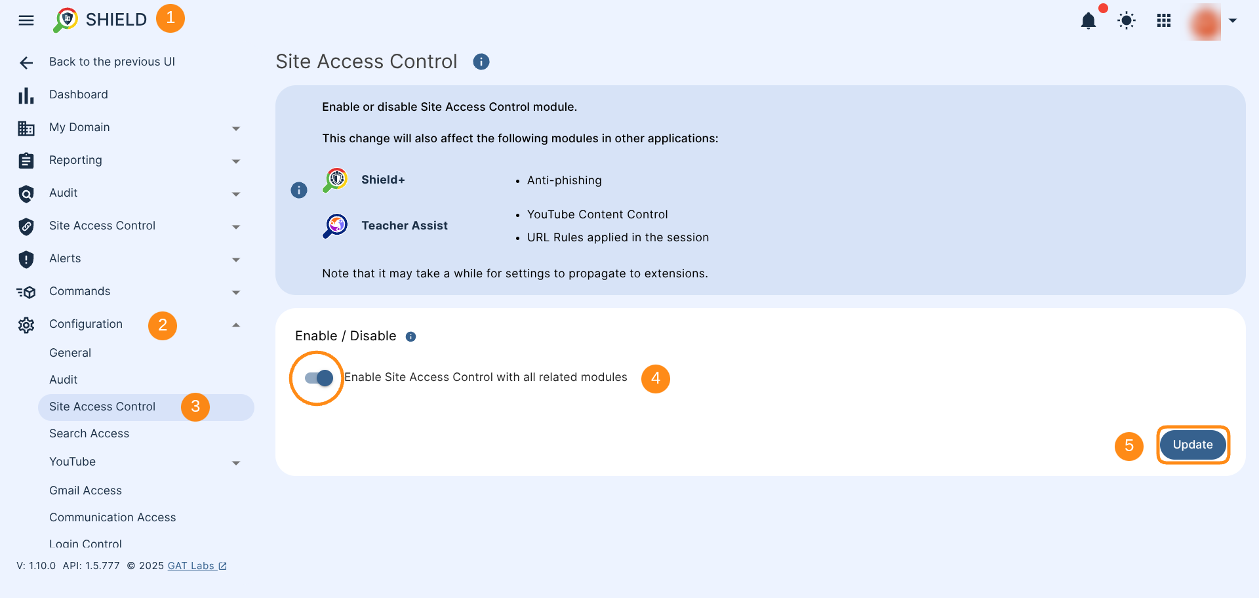Click the user profile avatar
This screenshot has height=598, width=1259.
point(1205,21)
